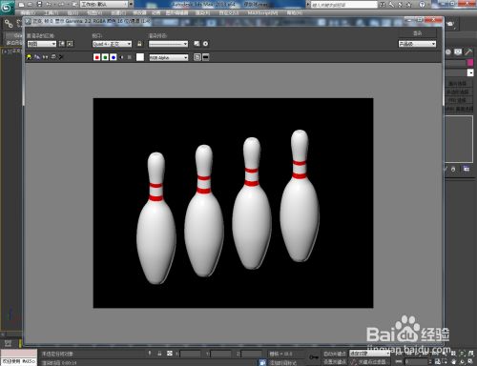Click the Copy Image icon in render window
477x366 pixels.
(37, 57)
